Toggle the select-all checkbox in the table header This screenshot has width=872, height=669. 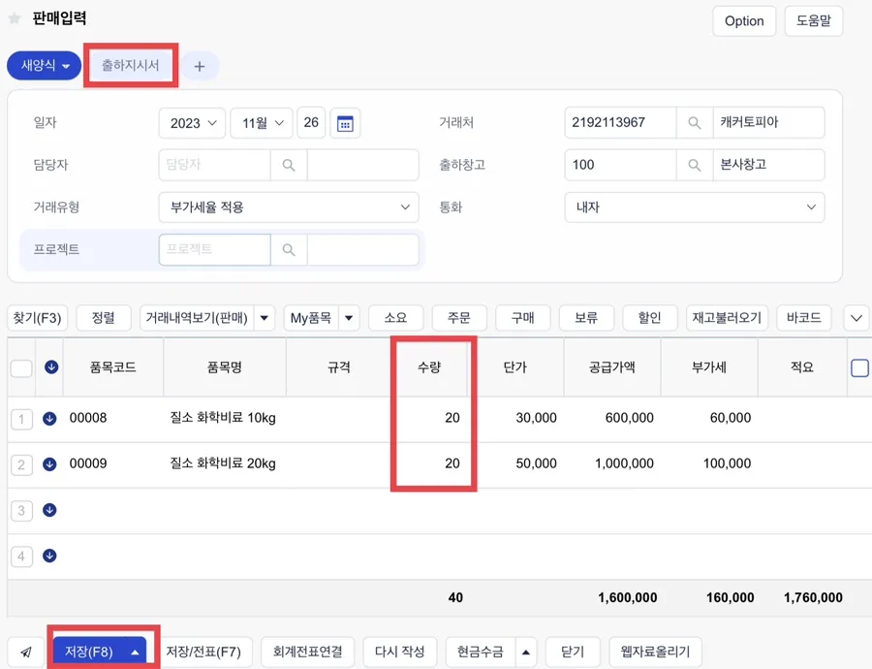[21, 367]
